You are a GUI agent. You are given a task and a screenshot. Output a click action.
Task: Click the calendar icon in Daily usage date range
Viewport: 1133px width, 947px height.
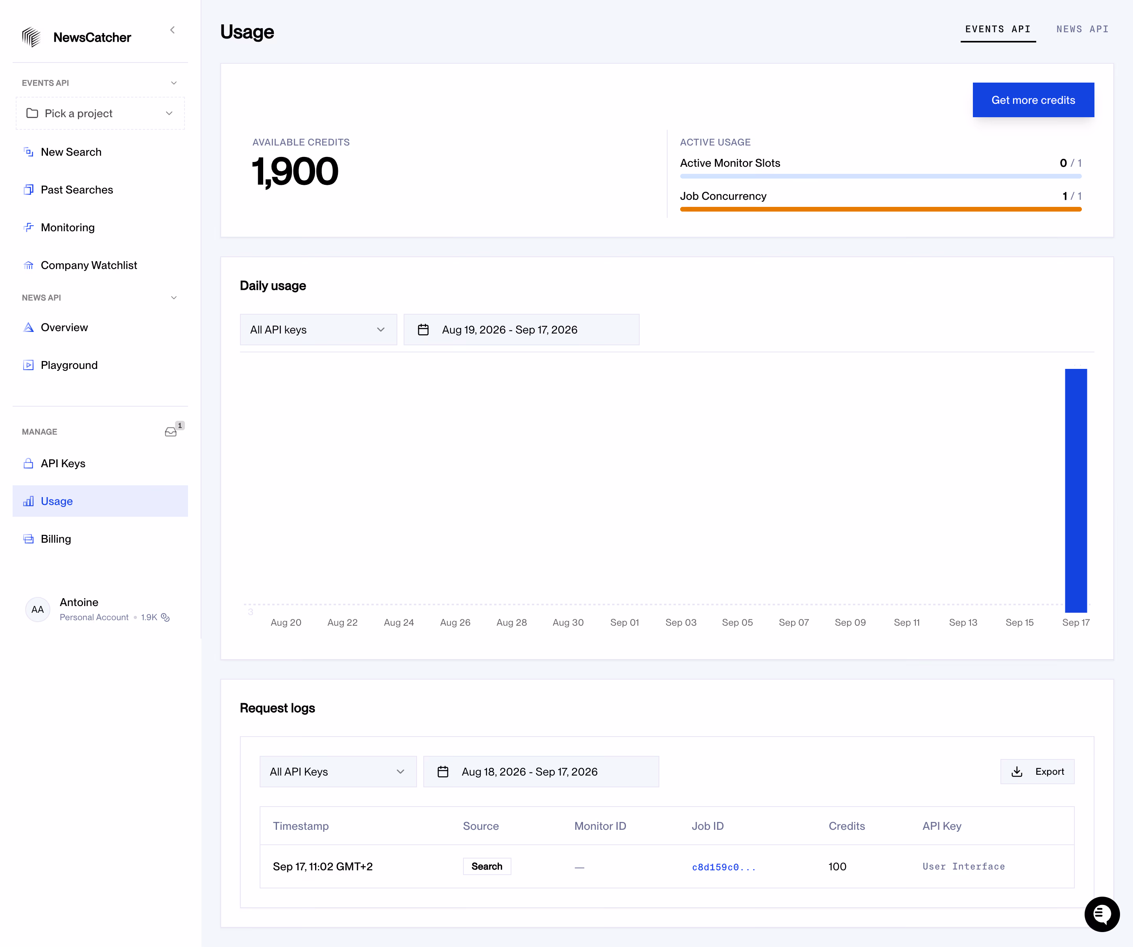424,330
